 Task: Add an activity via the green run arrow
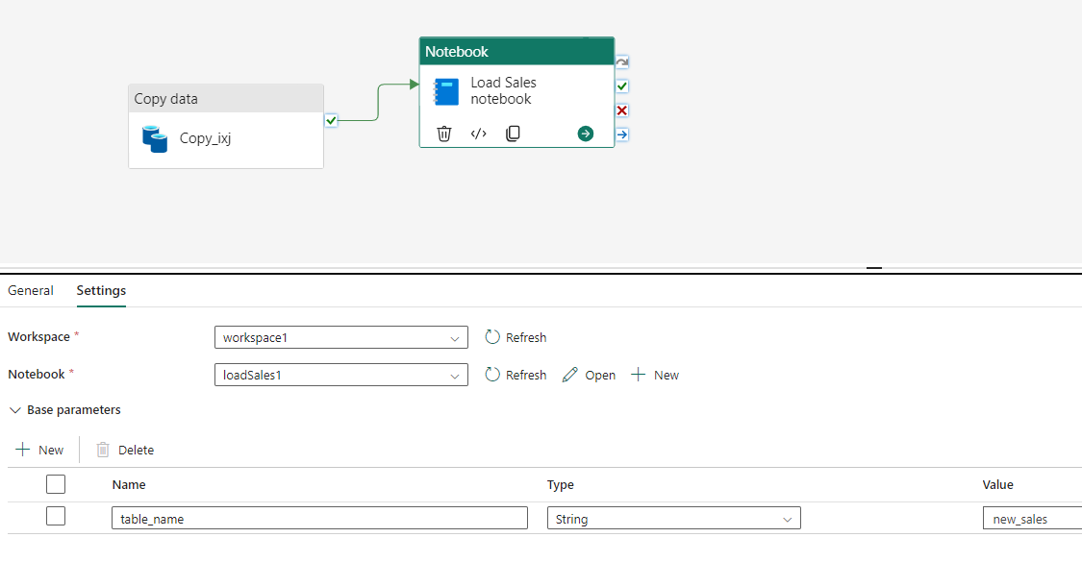585,134
